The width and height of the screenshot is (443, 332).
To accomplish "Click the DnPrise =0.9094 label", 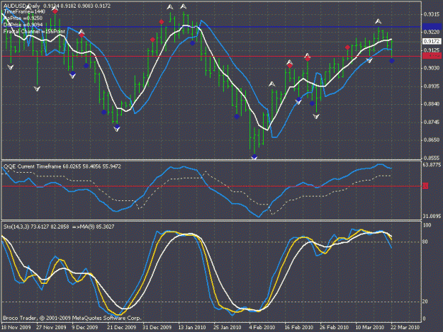I will 23,25.
